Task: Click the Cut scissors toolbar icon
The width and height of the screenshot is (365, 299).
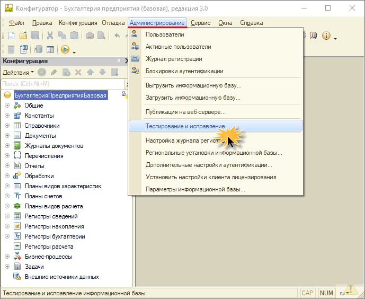Action: click(x=50, y=36)
